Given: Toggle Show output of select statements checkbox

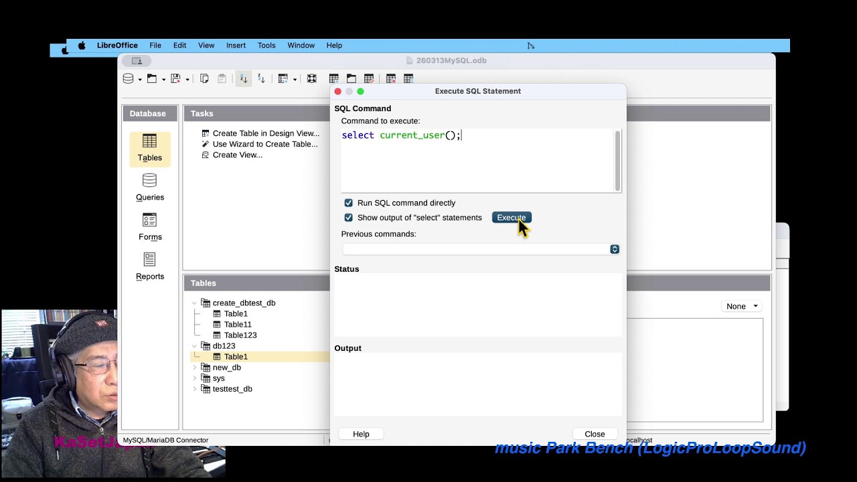Looking at the screenshot, I should 349,218.
